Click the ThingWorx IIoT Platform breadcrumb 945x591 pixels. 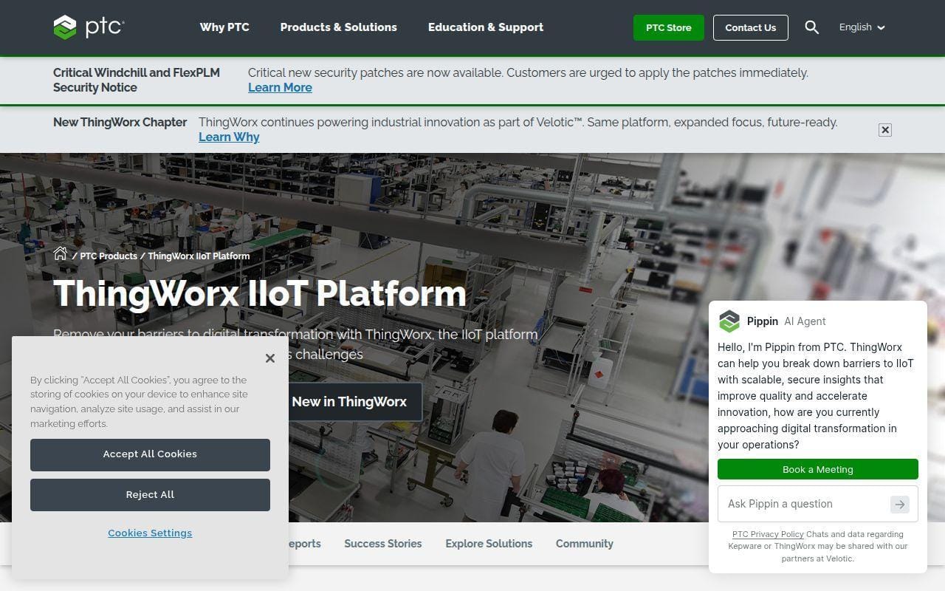coord(199,256)
